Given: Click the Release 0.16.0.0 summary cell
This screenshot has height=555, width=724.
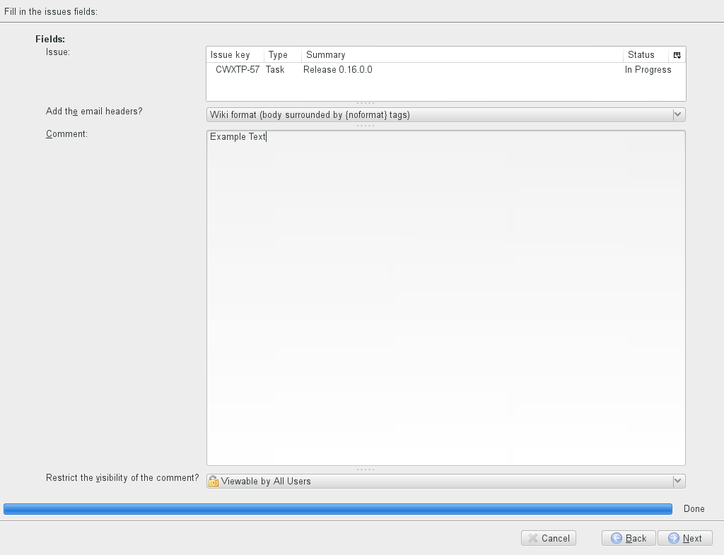Looking at the screenshot, I should [337, 70].
